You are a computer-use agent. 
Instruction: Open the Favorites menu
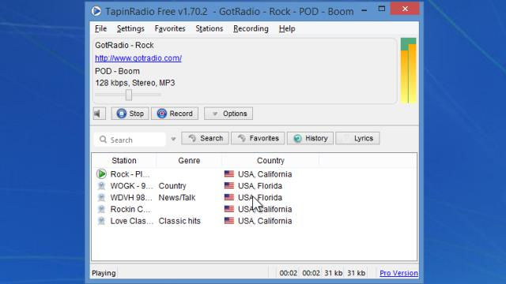point(170,28)
